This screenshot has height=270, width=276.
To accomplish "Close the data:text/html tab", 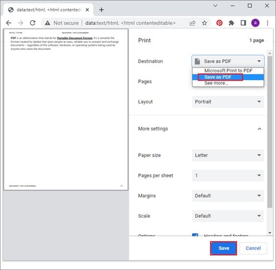I will 87,10.
